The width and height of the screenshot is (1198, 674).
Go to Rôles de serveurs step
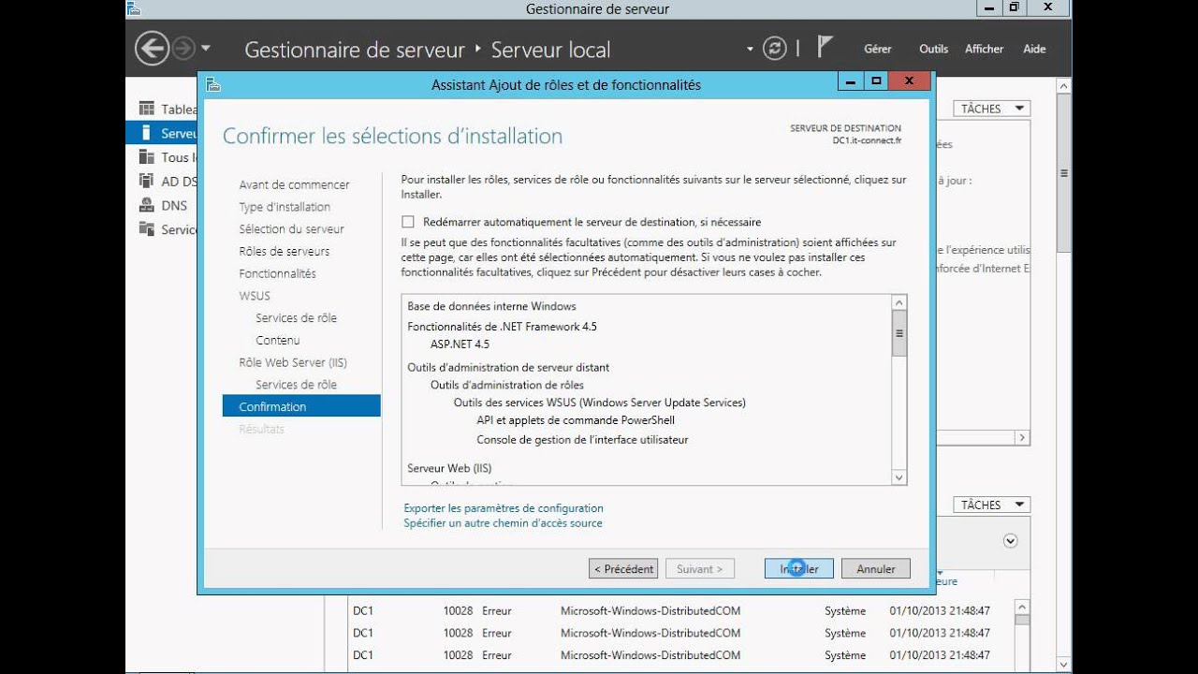pos(285,251)
